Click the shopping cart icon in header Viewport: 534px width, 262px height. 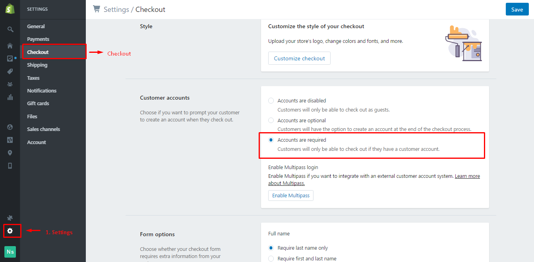coord(97,9)
